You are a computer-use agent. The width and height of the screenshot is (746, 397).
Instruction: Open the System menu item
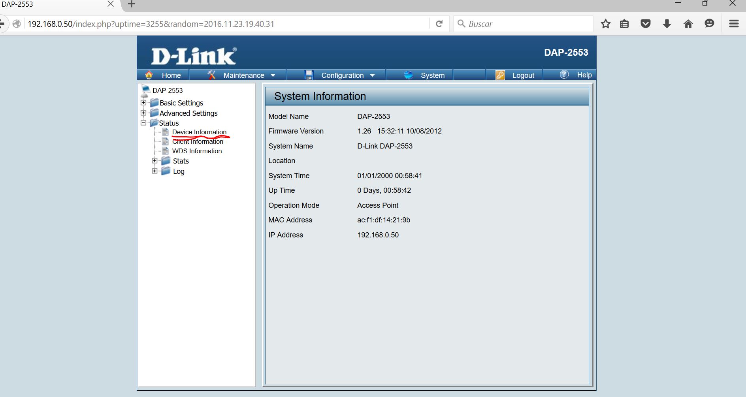click(433, 75)
